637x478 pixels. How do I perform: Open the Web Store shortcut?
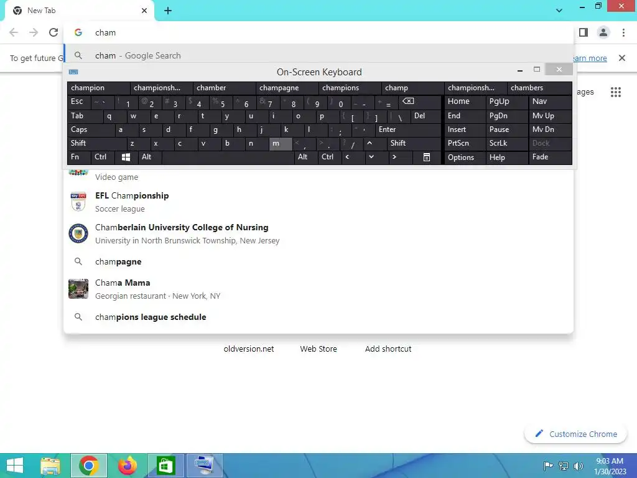318,349
